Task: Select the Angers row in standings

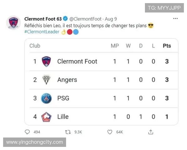Action: coord(101,80)
